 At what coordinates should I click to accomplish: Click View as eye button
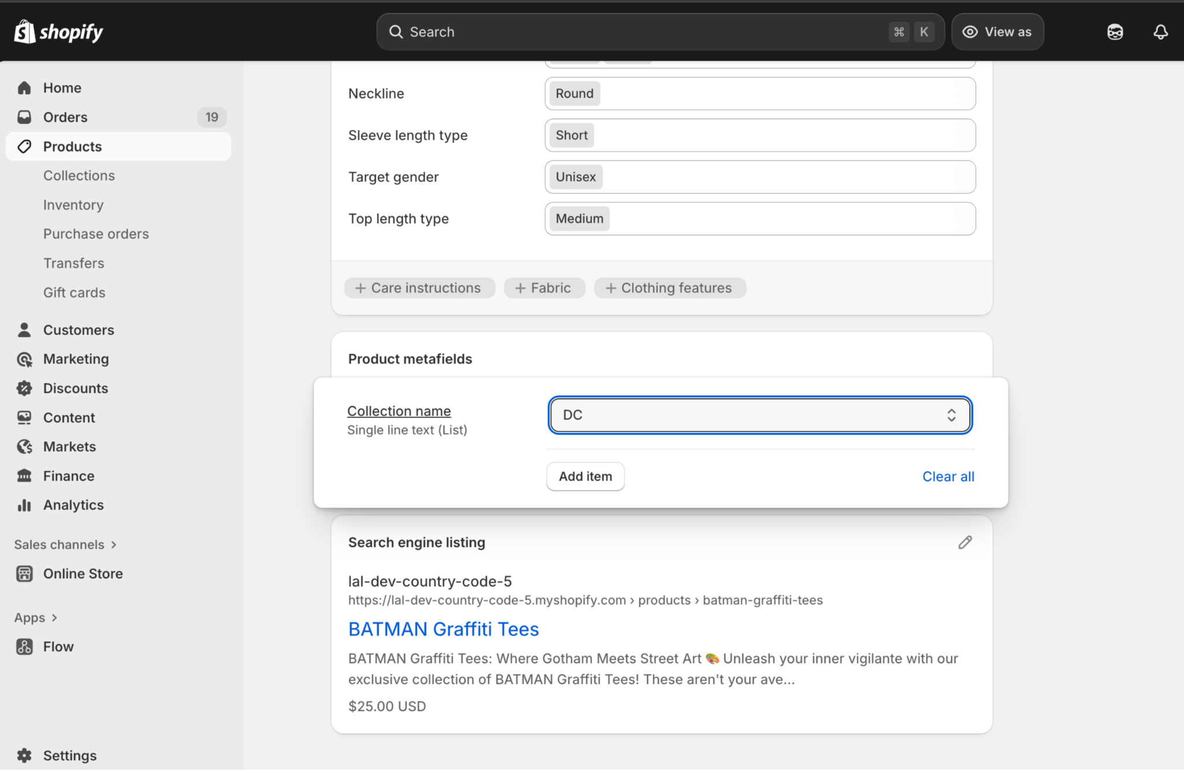click(997, 32)
